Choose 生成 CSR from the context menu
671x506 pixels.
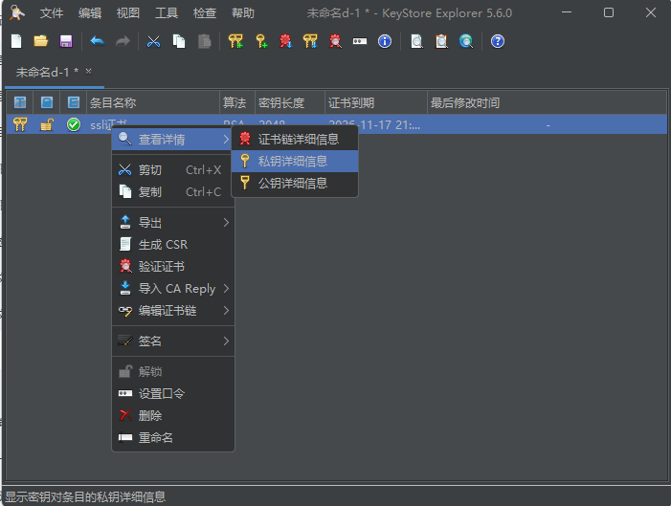coord(163,245)
